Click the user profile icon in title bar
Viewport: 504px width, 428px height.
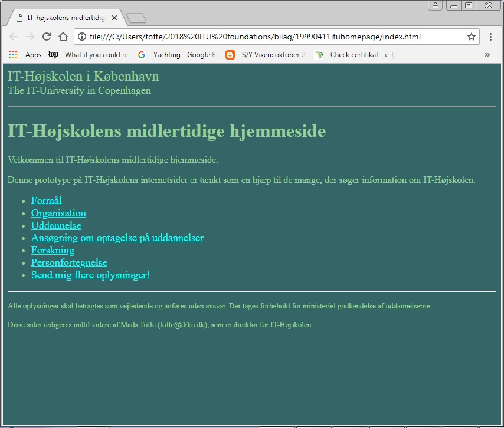coord(435,5)
